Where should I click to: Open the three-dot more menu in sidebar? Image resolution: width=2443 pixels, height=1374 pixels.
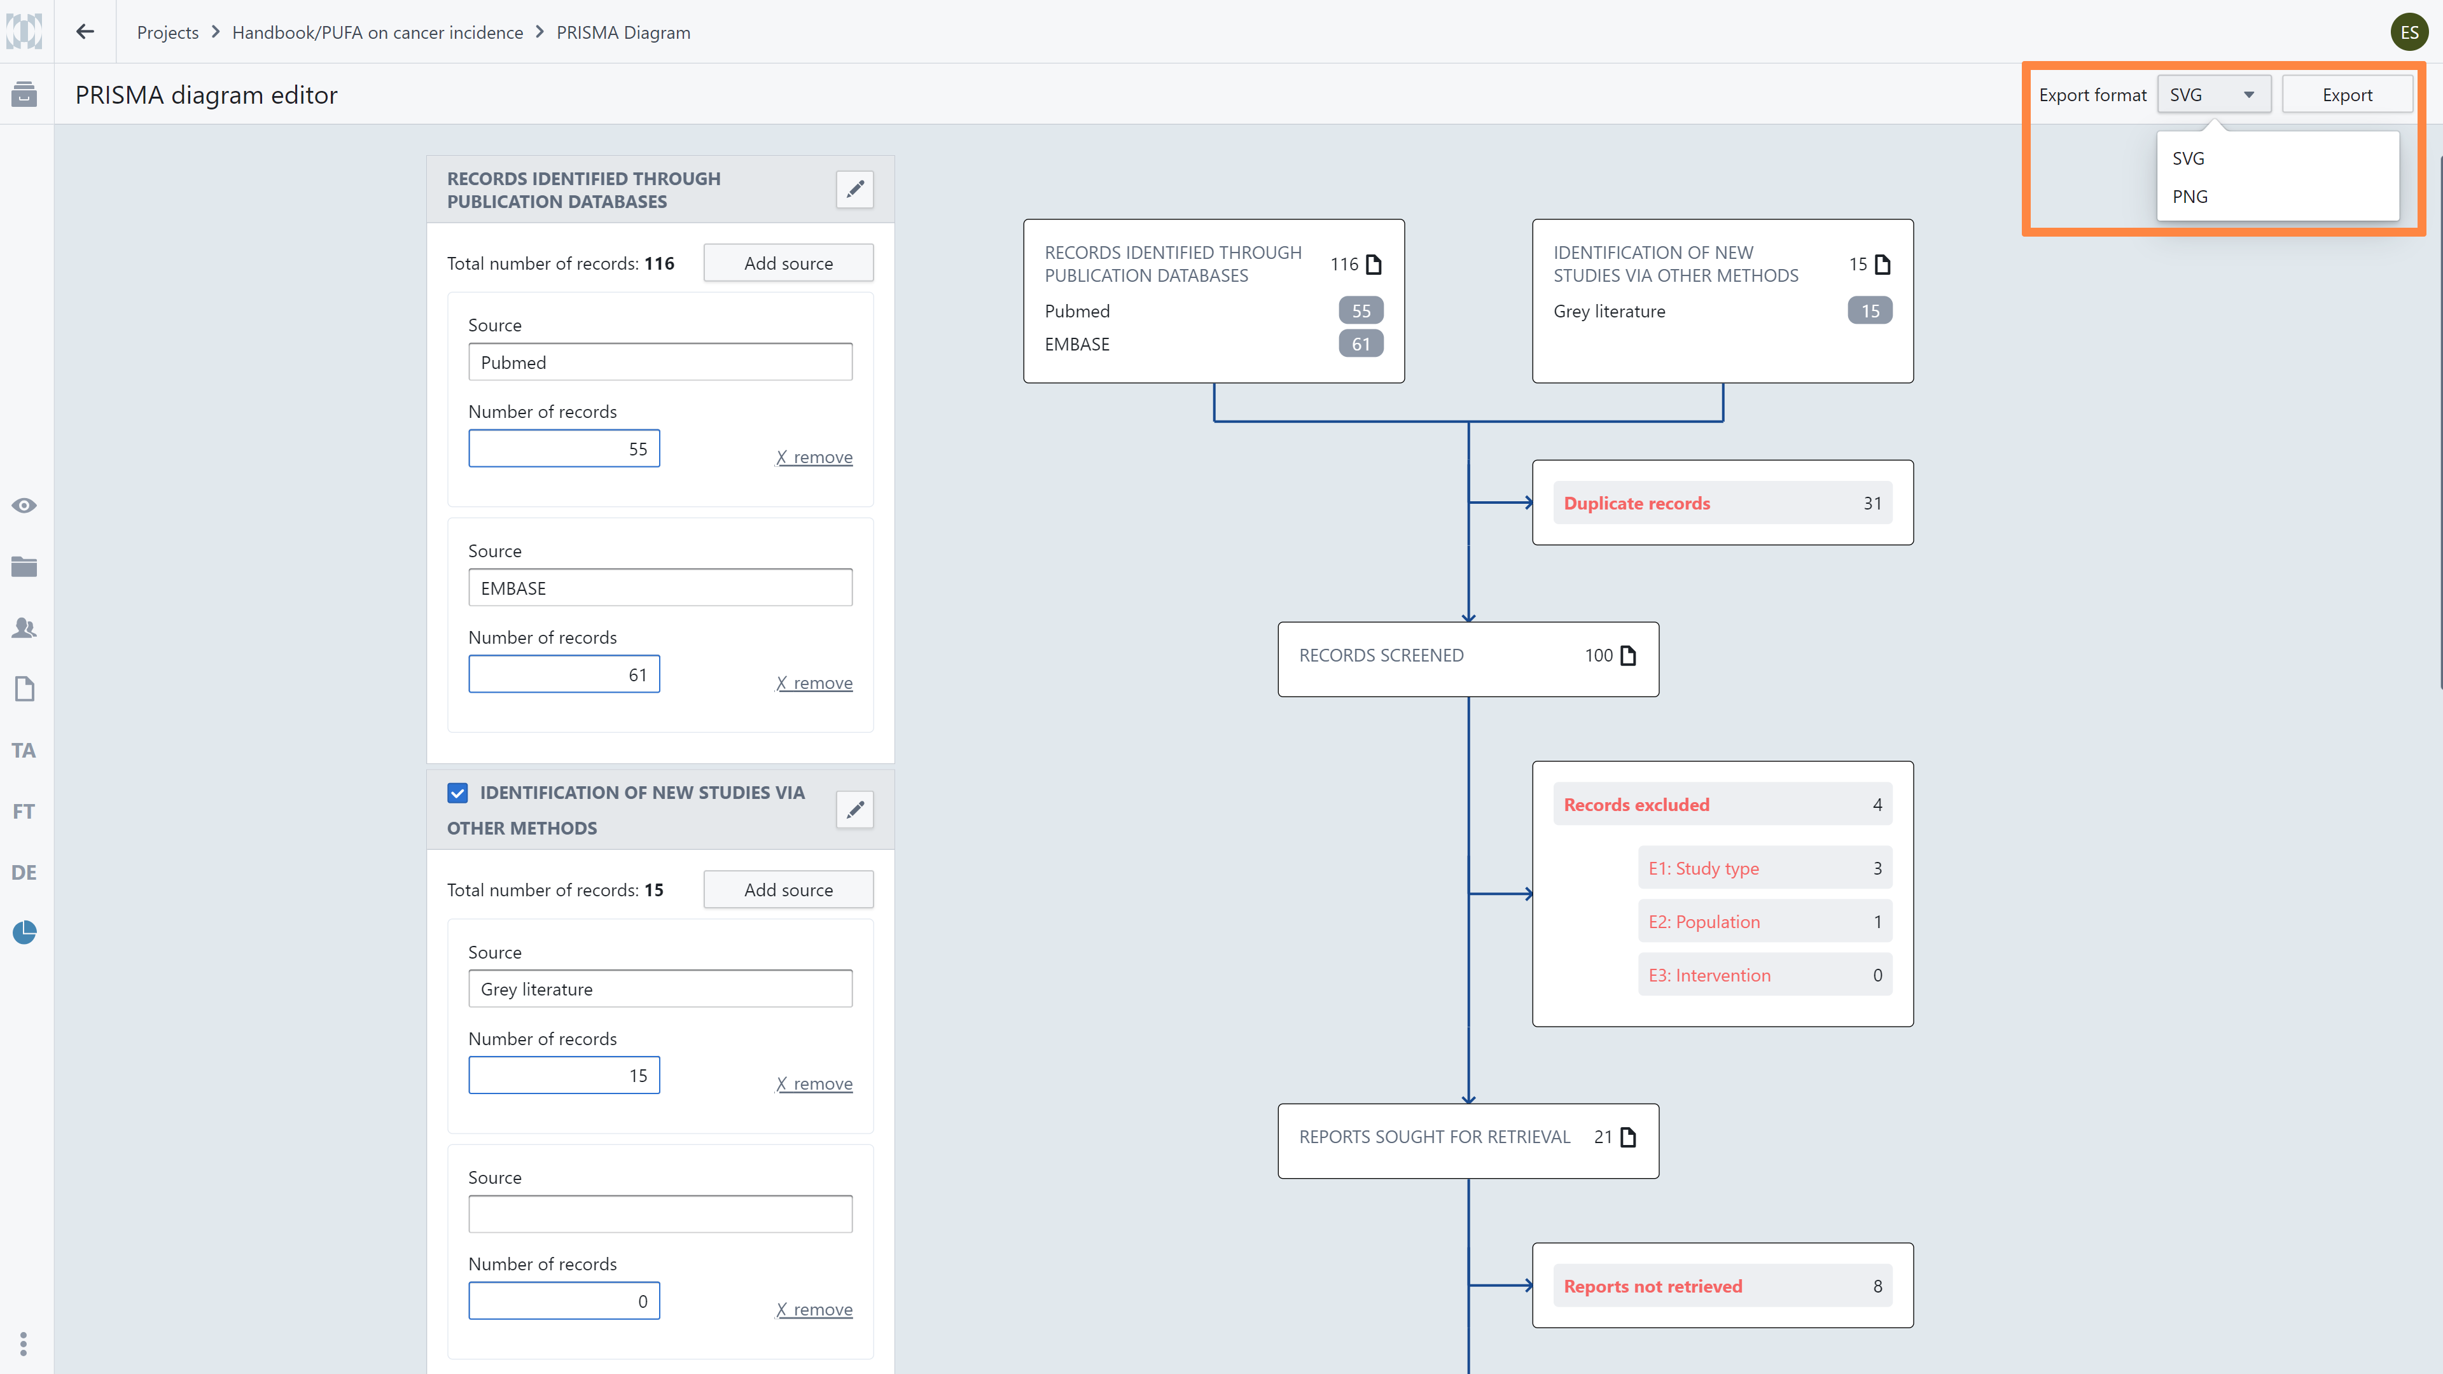pos(24,1343)
